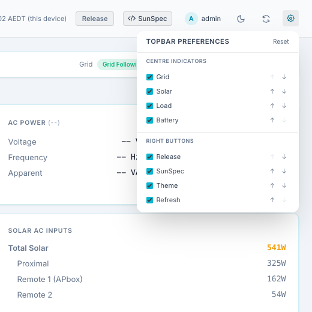Click the Frequency label in AC Power
This screenshot has height=312, width=312.
coord(28,158)
